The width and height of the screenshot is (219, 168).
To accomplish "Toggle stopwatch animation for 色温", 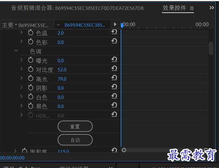I will 30,33.
